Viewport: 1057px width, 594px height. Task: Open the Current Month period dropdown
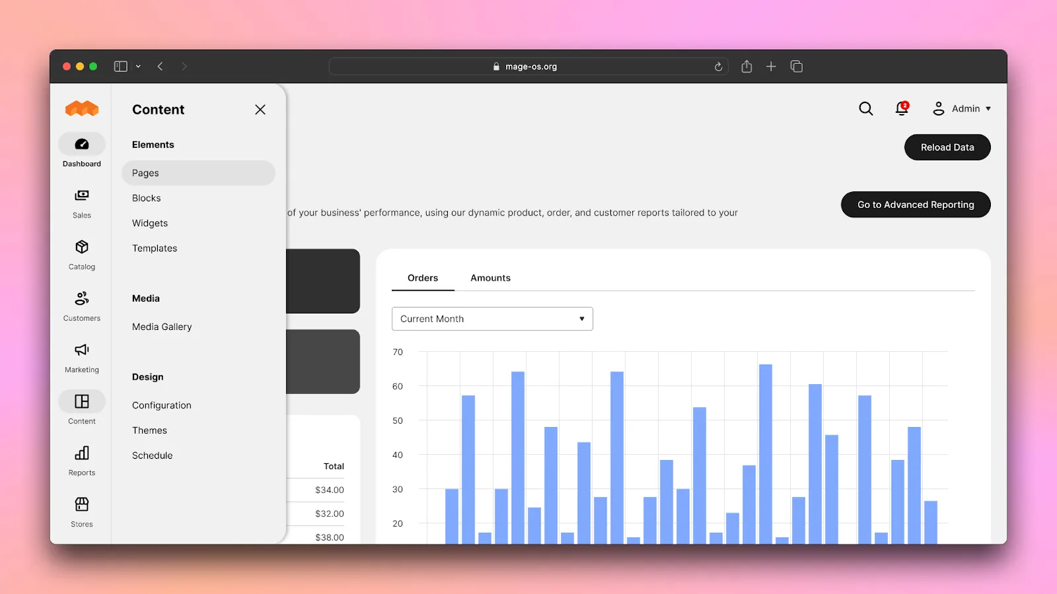[492, 319]
